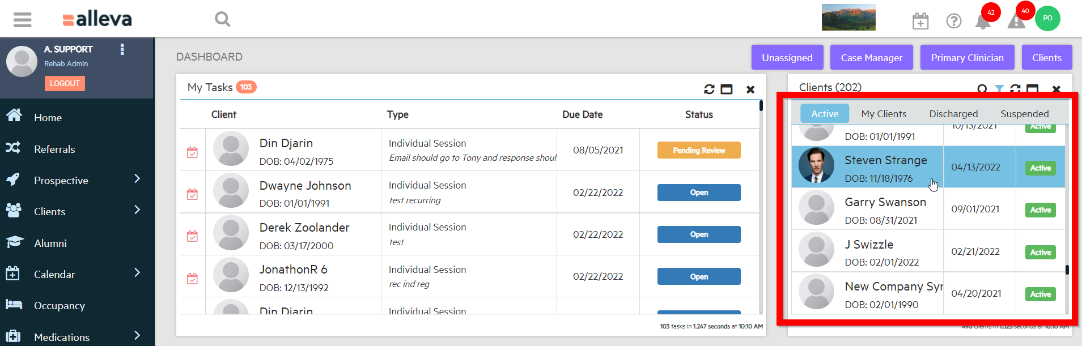Open the hamburger navigation menu
The height and width of the screenshot is (346, 1082).
coord(23,20)
